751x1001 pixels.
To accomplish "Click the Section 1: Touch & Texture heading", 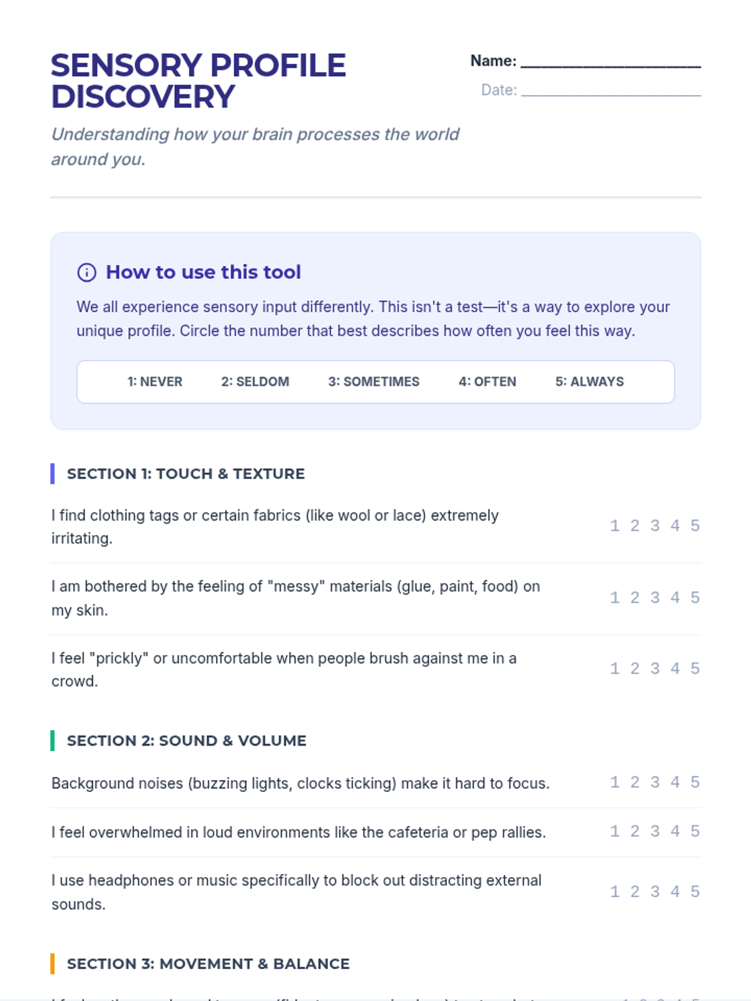I will pyautogui.click(x=186, y=474).
